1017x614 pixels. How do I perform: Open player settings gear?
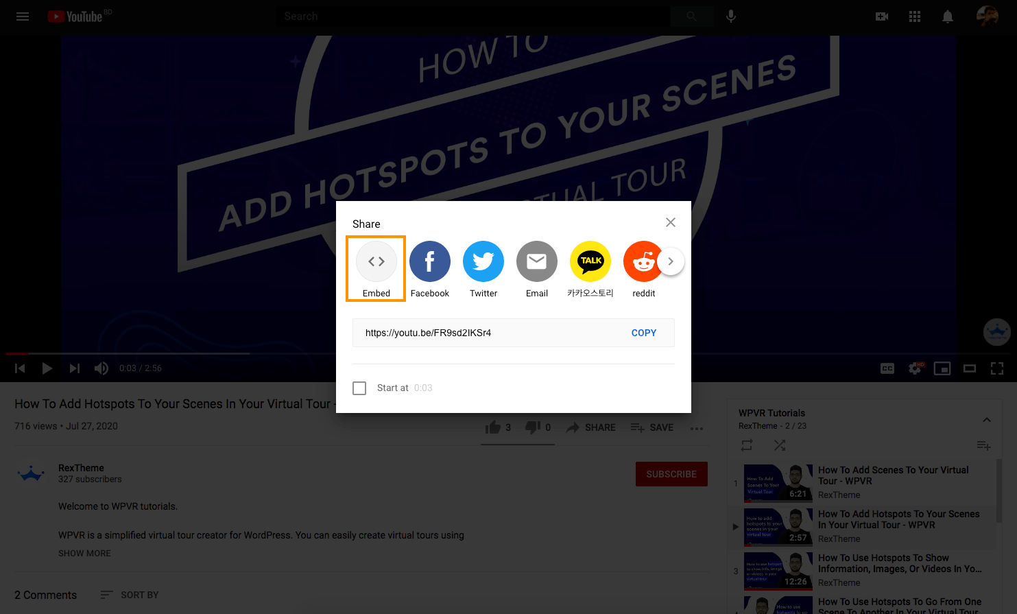(915, 368)
